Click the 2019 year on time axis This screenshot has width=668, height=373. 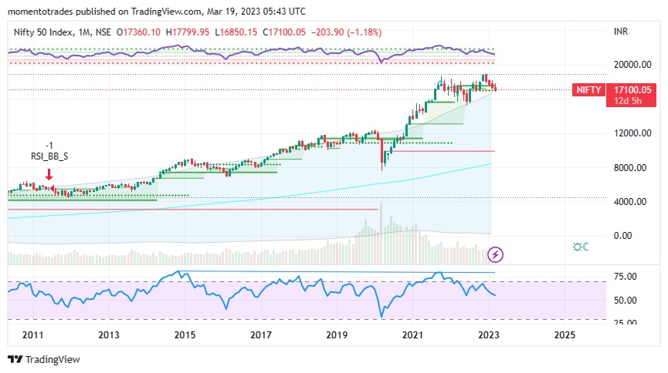(x=337, y=335)
